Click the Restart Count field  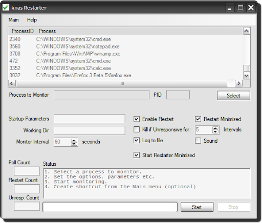[x=27, y=189]
